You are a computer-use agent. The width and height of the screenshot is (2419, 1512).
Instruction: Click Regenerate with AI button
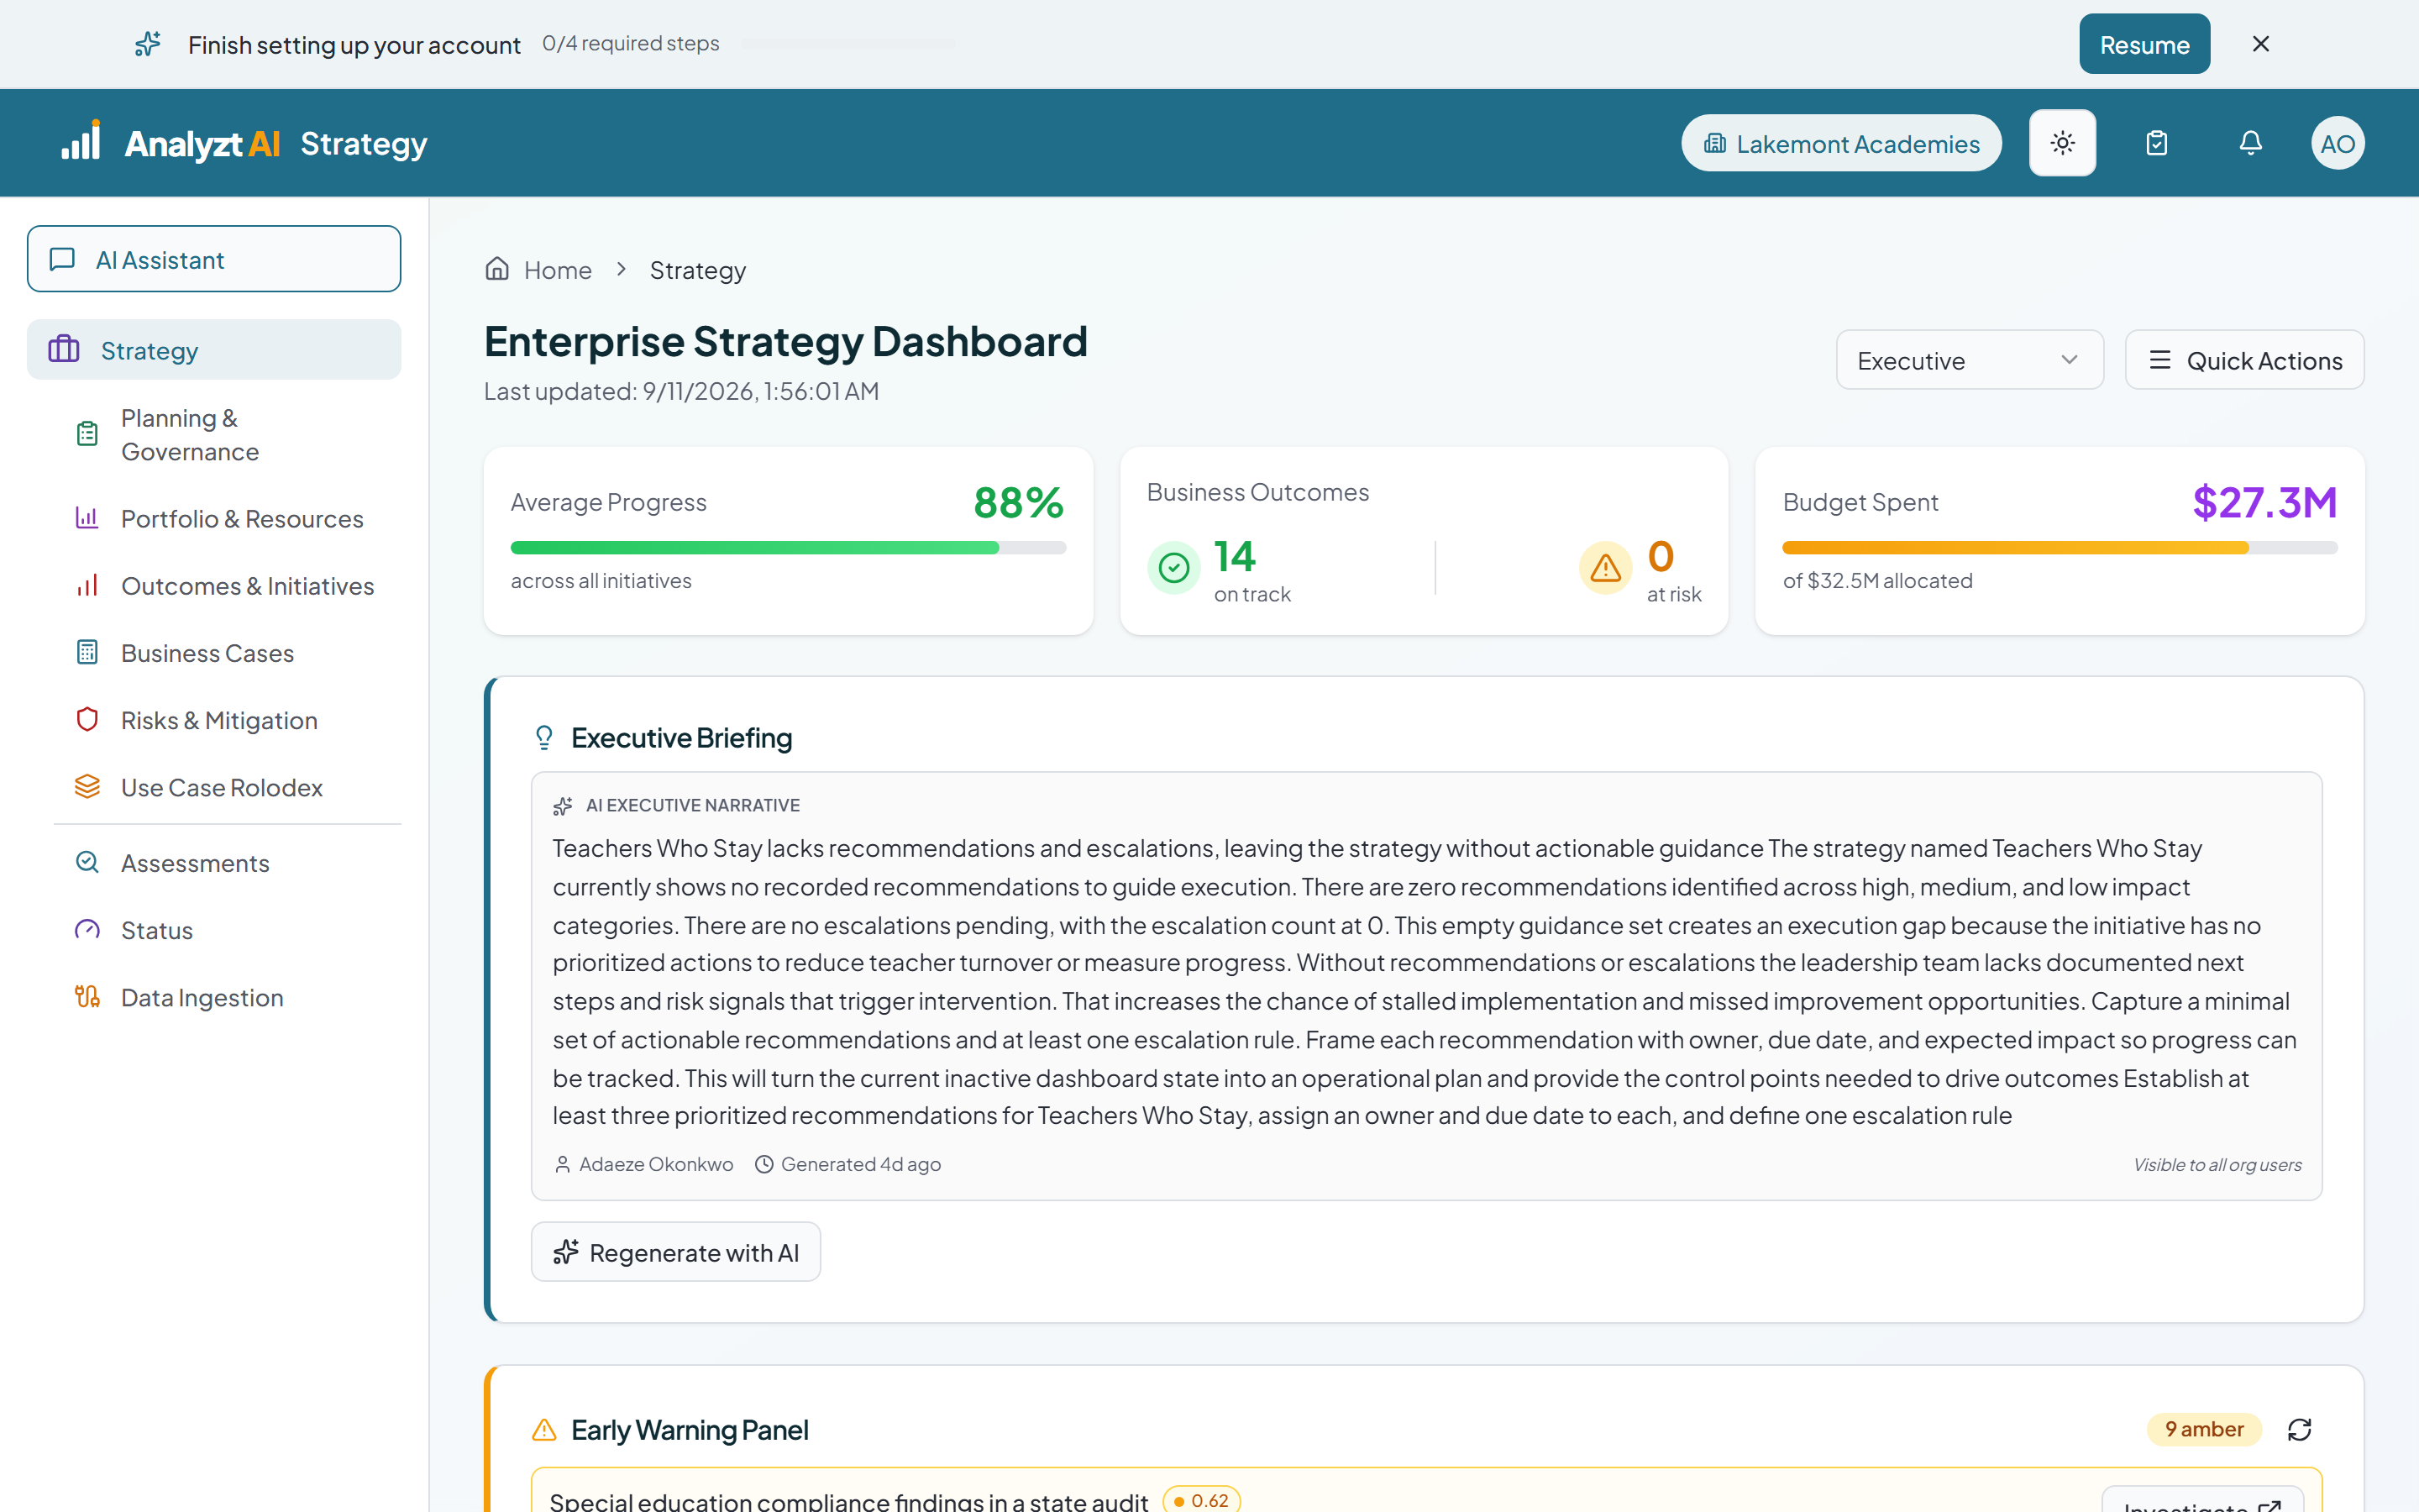(675, 1252)
